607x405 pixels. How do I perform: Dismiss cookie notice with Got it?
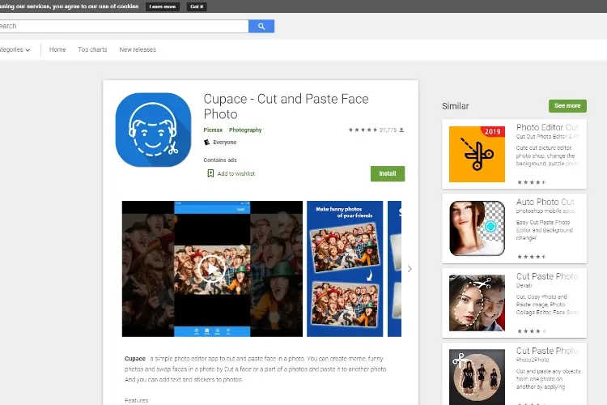(x=197, y=6)
